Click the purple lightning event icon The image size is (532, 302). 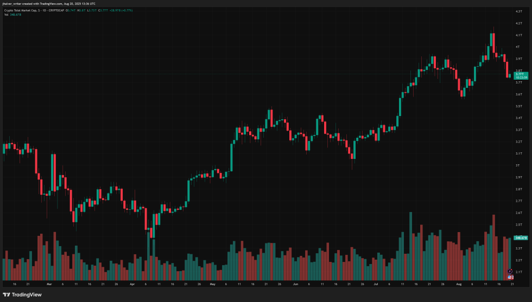pyautogui.click(x=510, y=271)
